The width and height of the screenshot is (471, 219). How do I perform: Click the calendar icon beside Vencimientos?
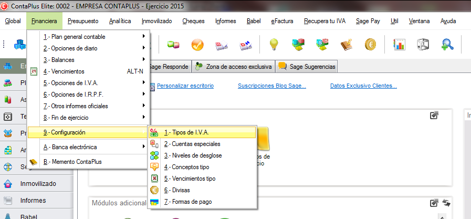pyautogui.click(x=34, y=72)
